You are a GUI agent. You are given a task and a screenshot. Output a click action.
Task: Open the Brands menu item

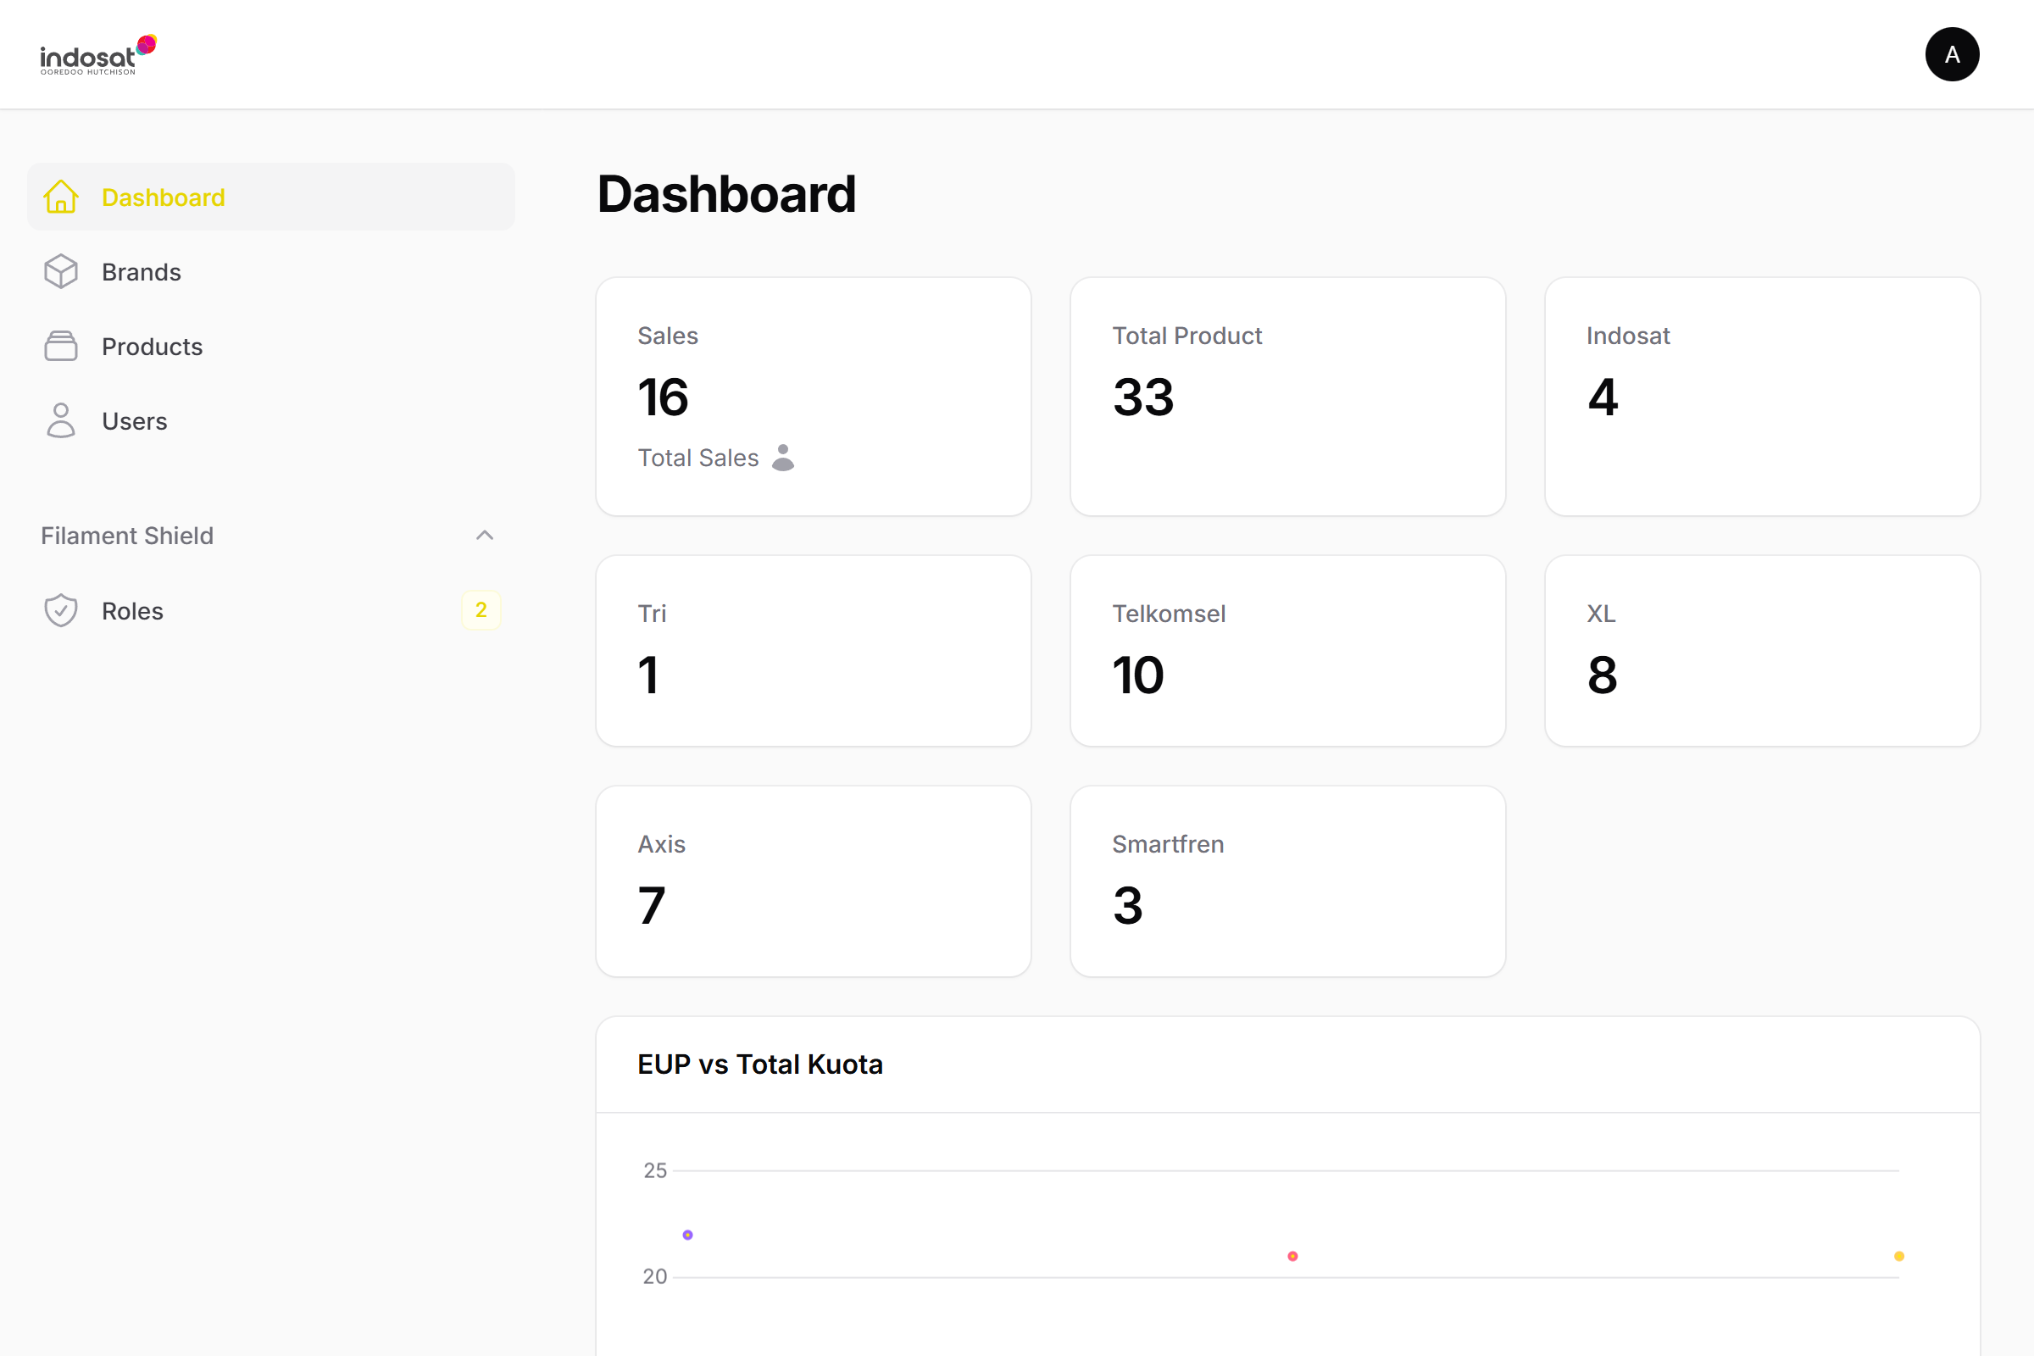(141, 271)
